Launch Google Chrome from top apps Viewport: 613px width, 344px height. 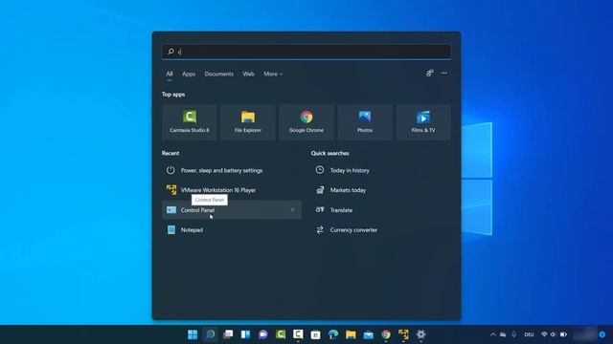pyautogui.click(x=306, y=122)
